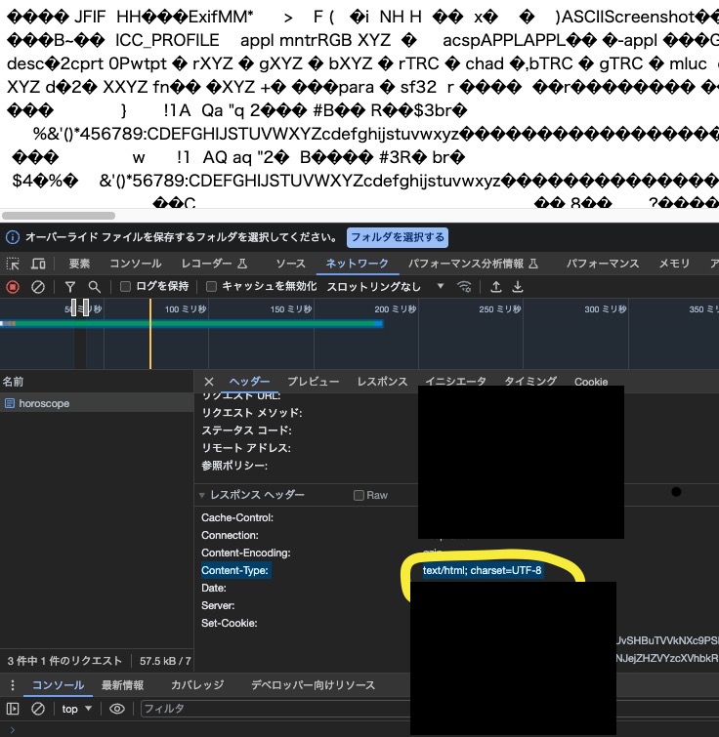Select the Connection header label
The image size is (719, 737).
point(230,535)
